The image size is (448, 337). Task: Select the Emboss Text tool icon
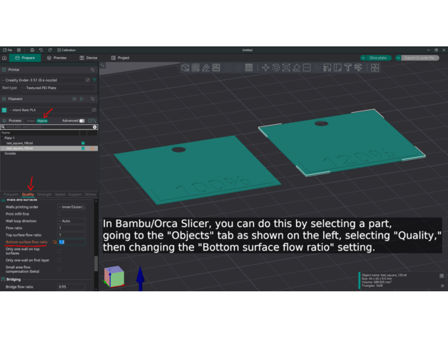point(347,68)
